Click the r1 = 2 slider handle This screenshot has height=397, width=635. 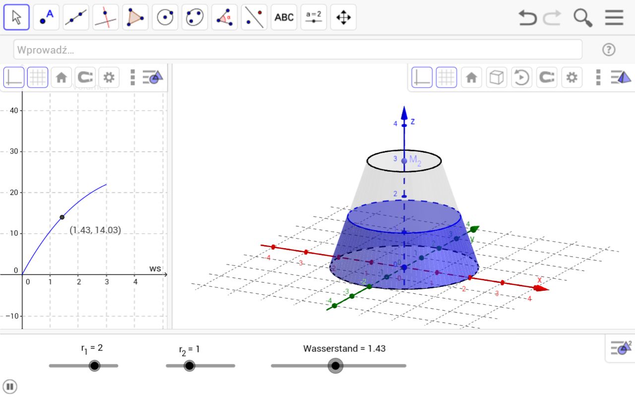click(x=94, y=366)
